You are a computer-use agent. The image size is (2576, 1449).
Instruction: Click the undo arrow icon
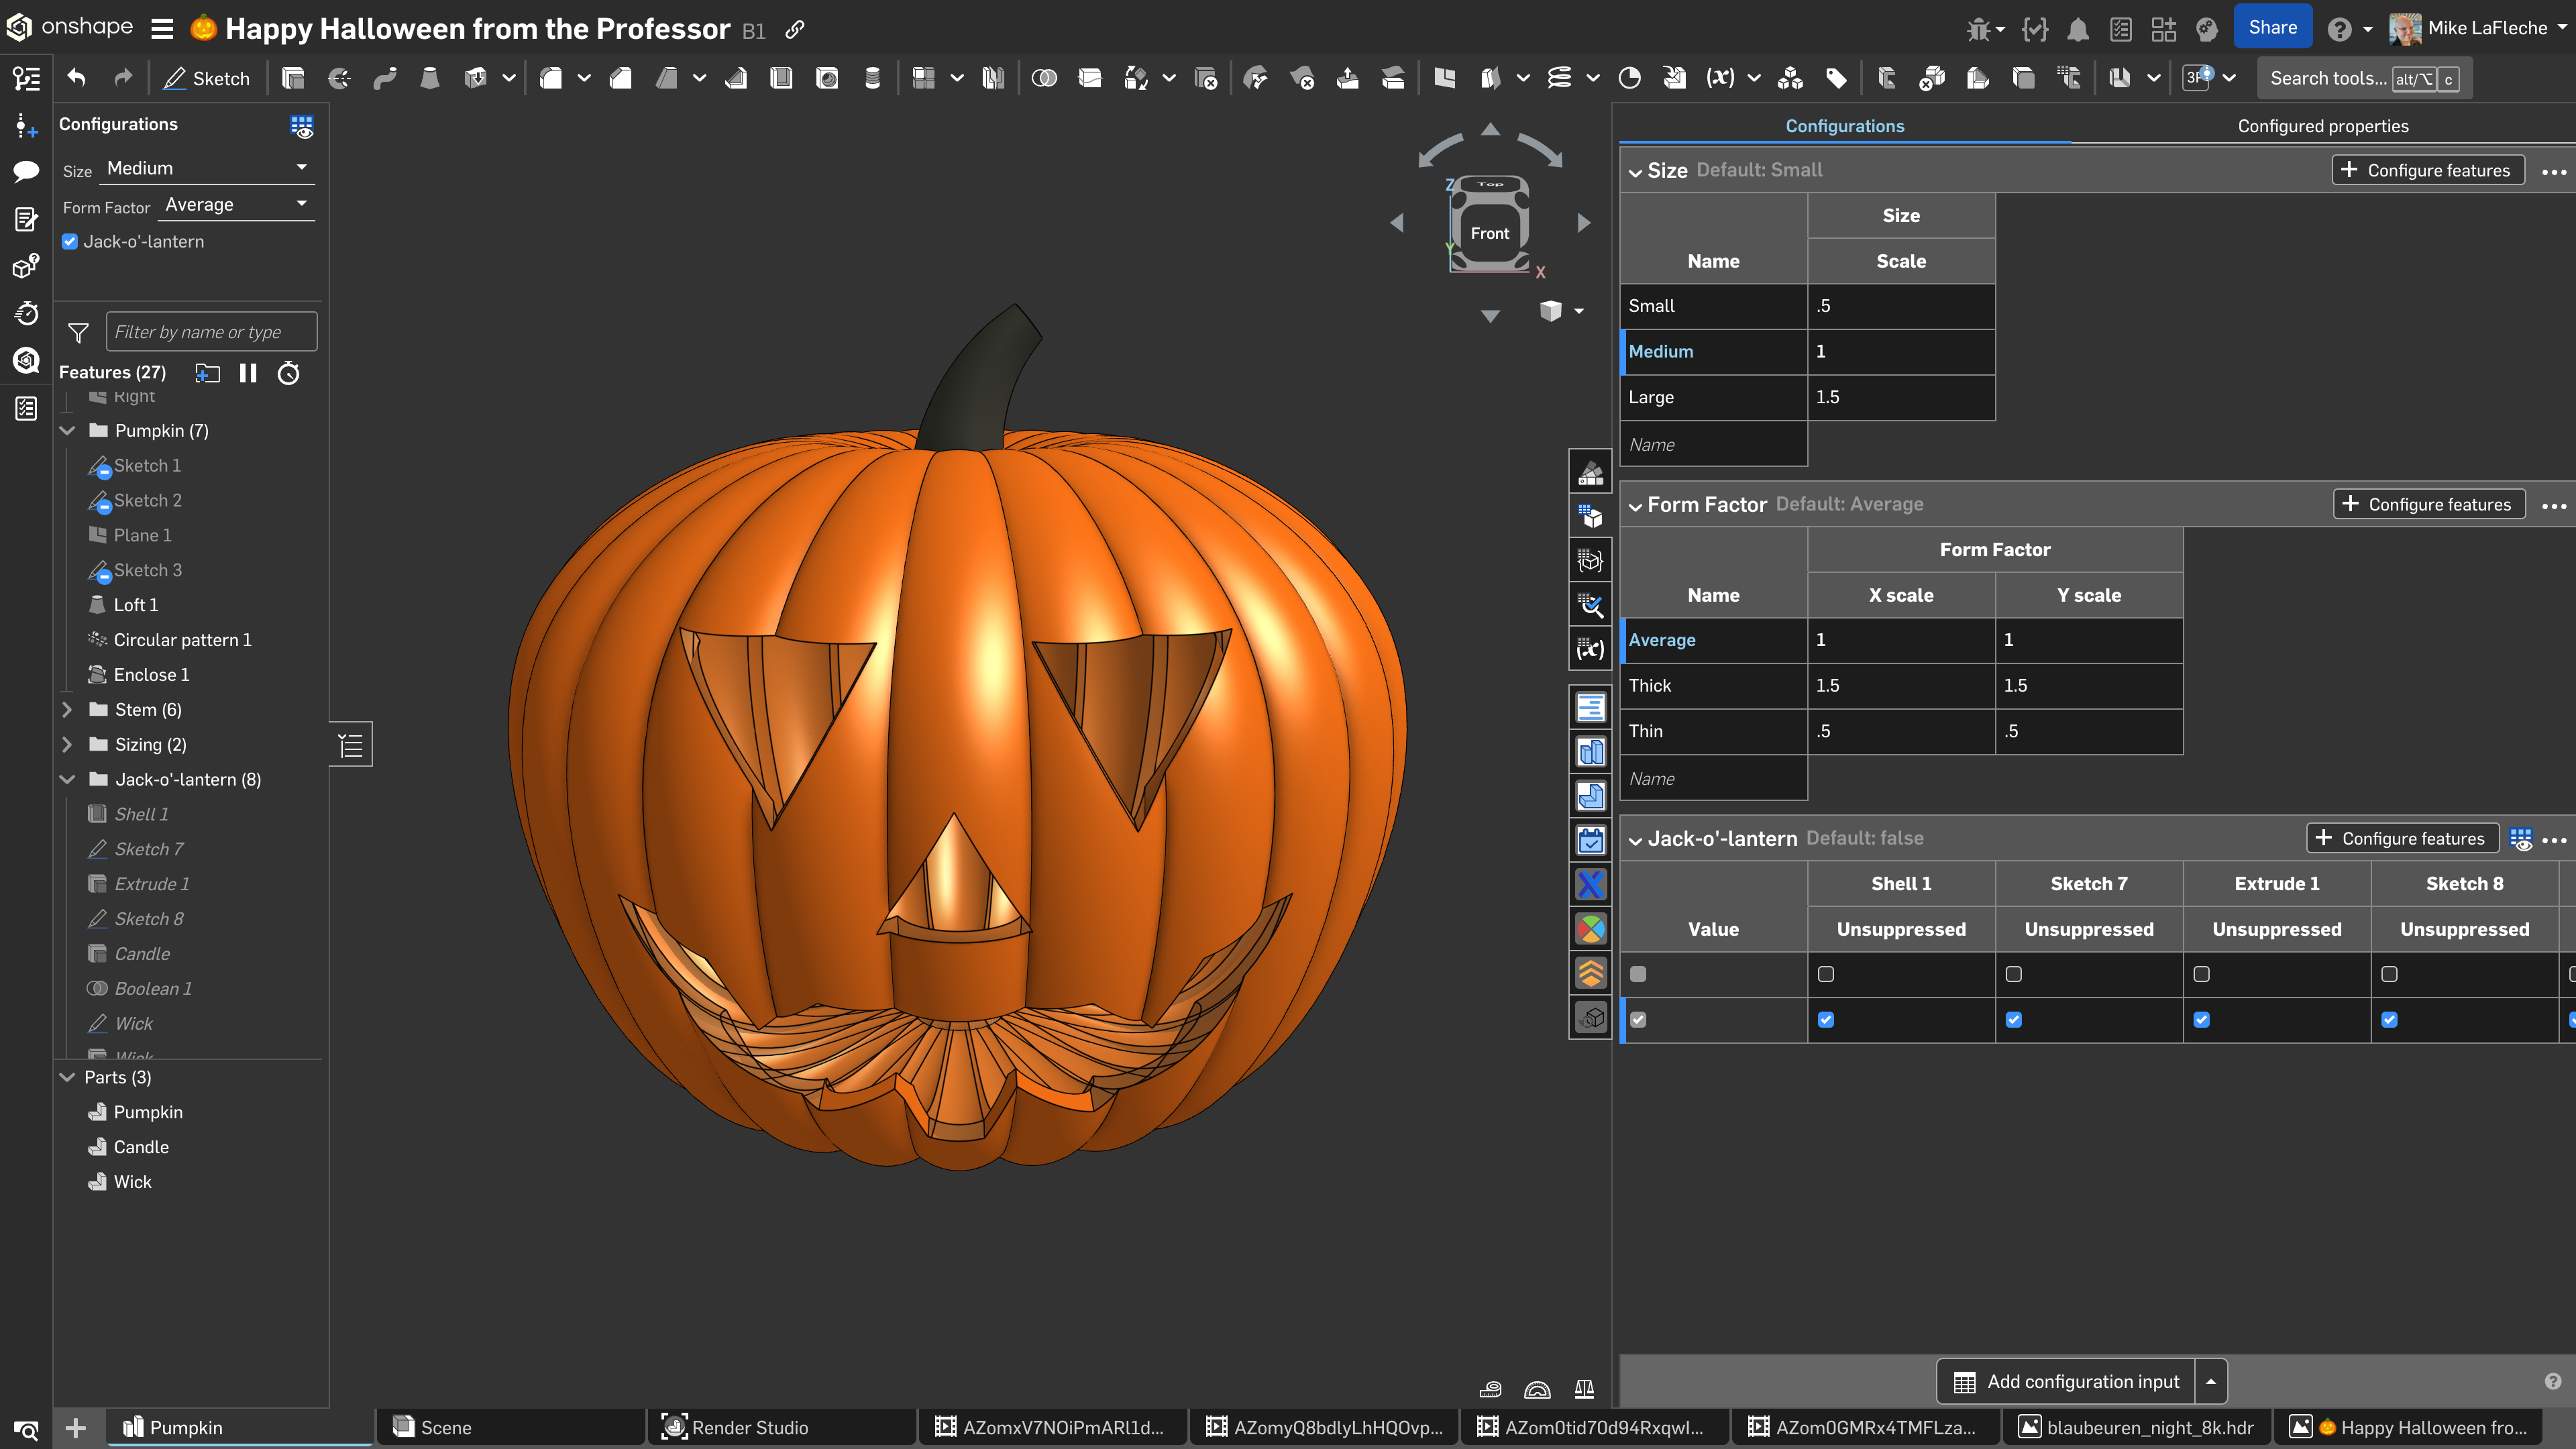[x=77, y=78]
